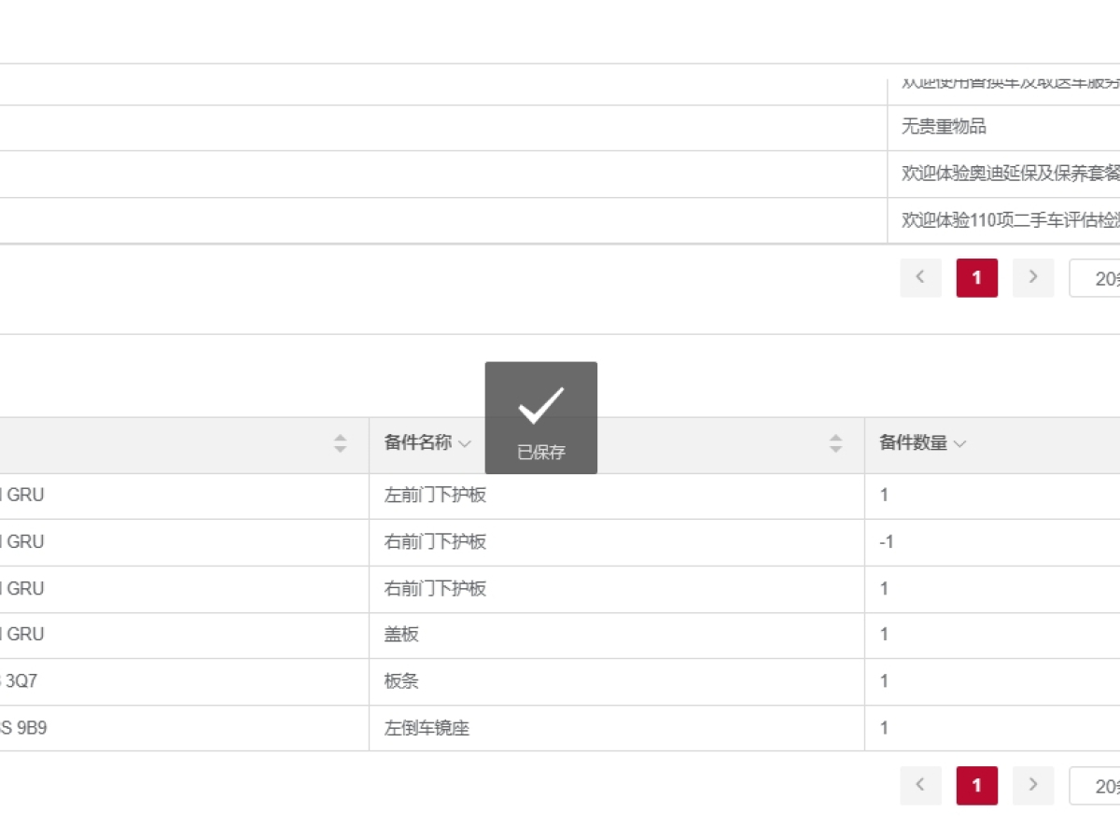Click the 备件名称 column header

[x=417, y=443]
